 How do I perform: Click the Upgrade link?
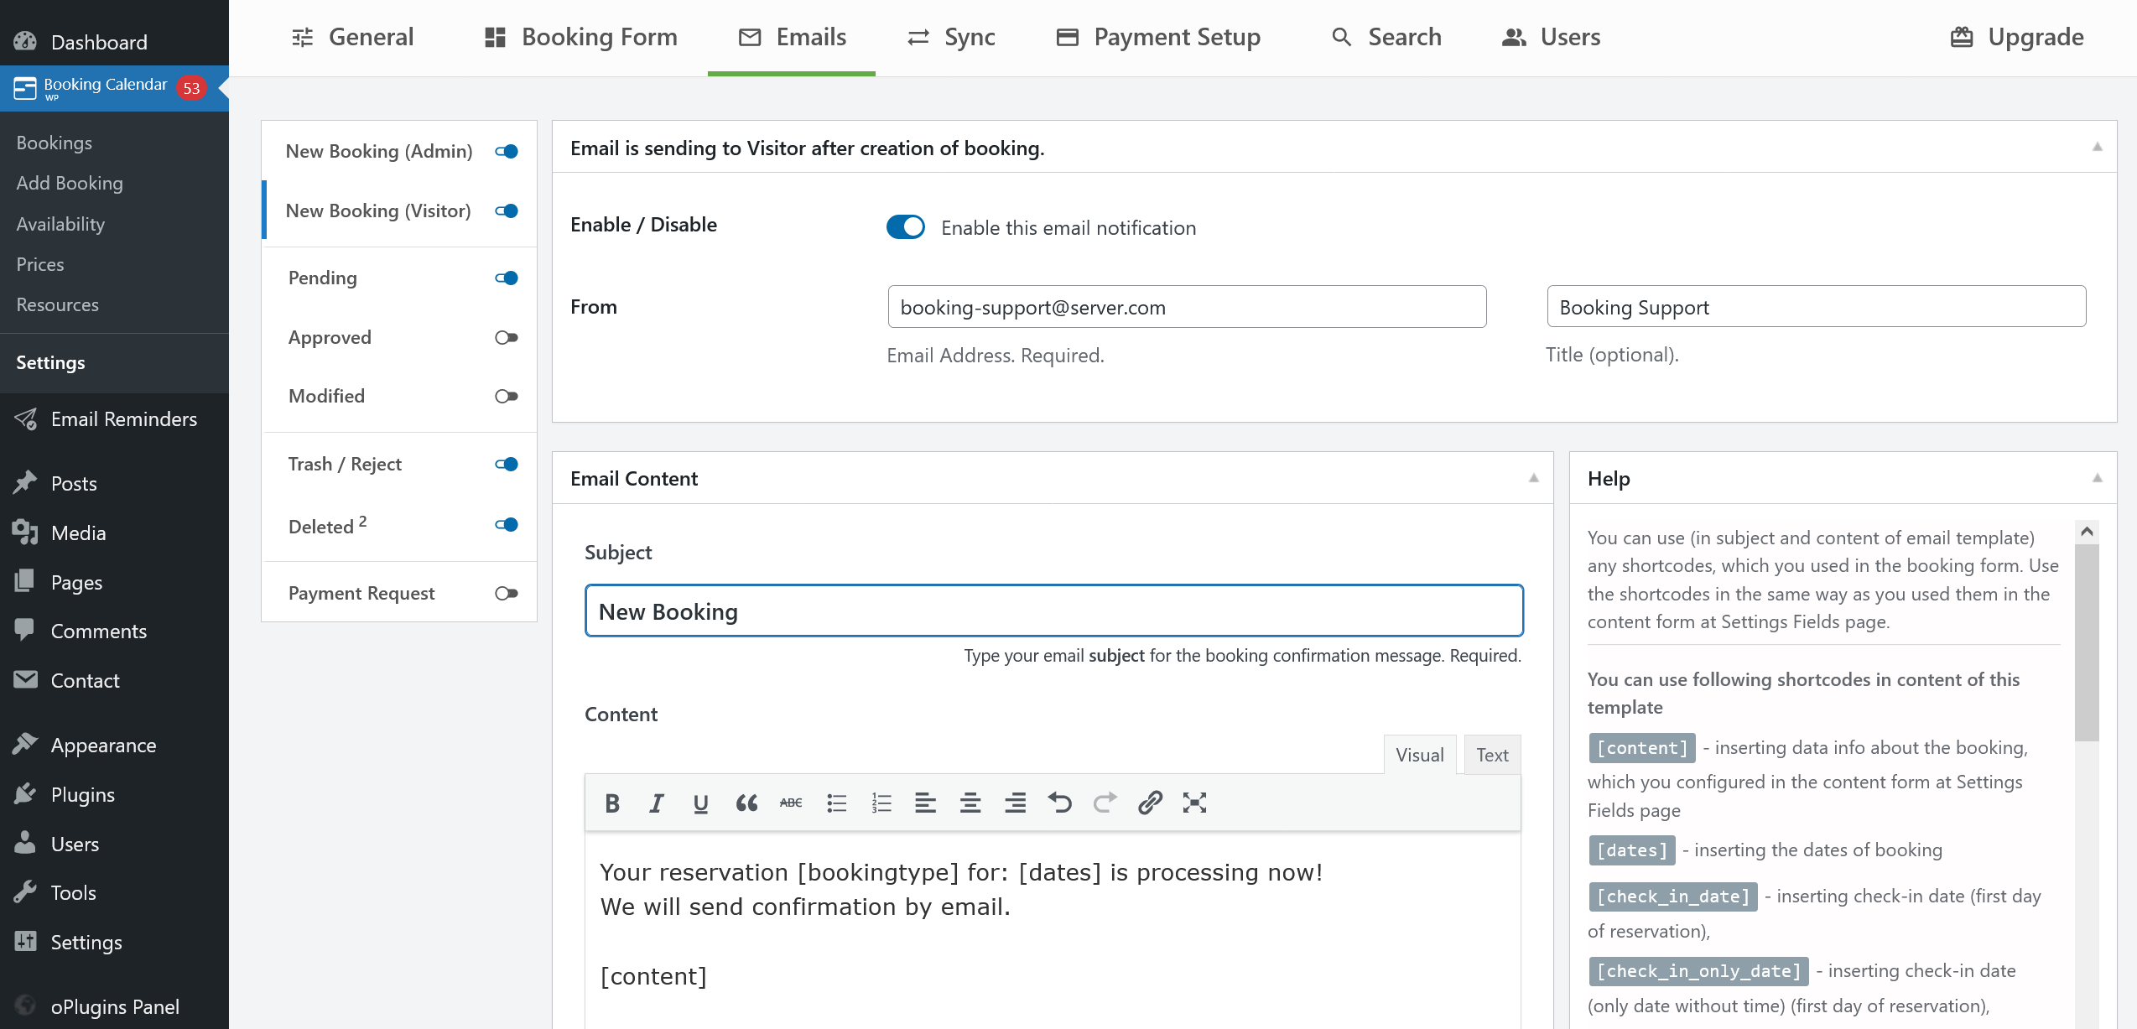2017,37
